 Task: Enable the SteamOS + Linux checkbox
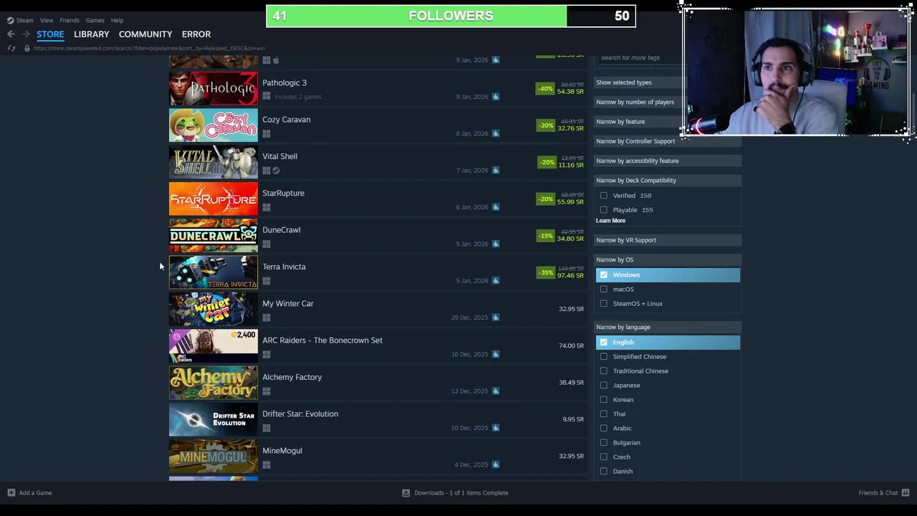pyautogui.click(x=603, y=304)
